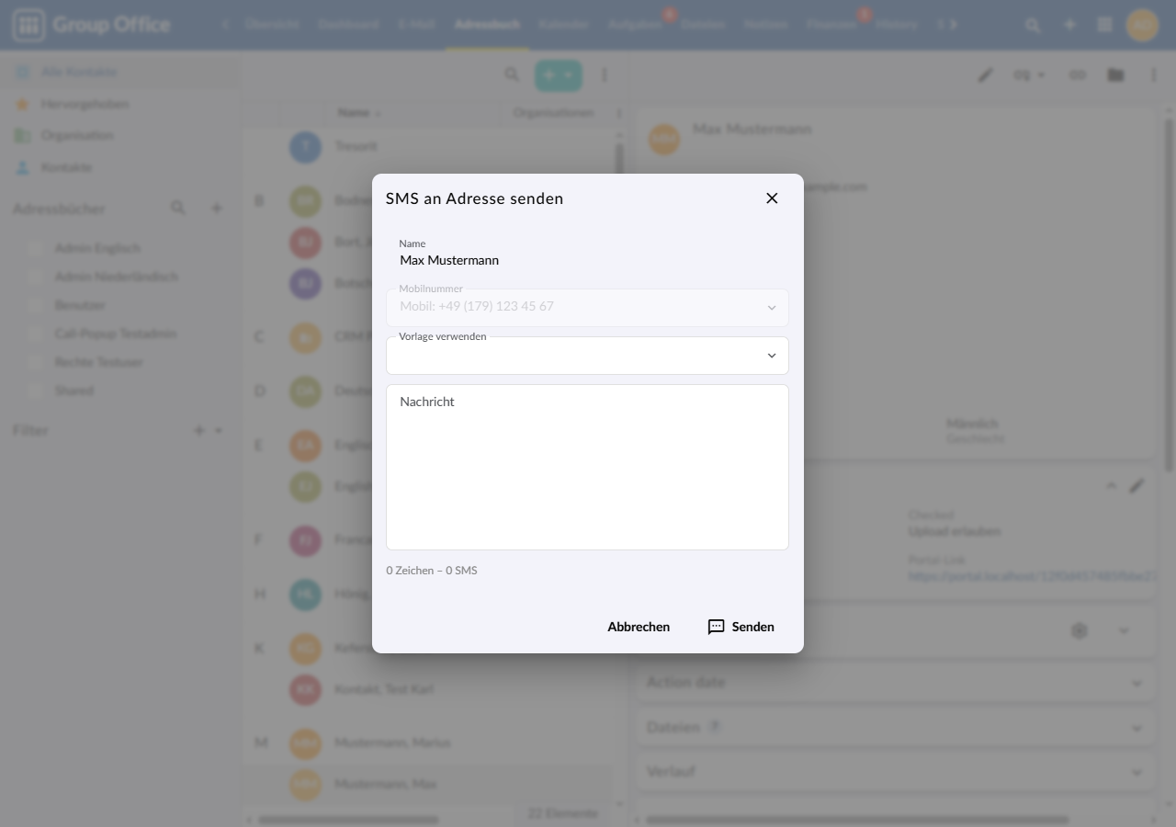Filter by Kontakte in the sidebar
Image resolution: width=1176 pixels, height=827 pixels.
[119, 167]
